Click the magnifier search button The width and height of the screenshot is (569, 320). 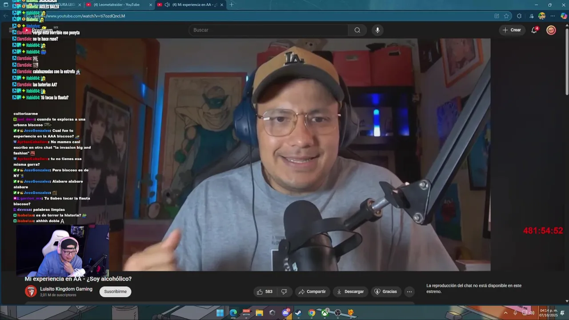point(357,30)
